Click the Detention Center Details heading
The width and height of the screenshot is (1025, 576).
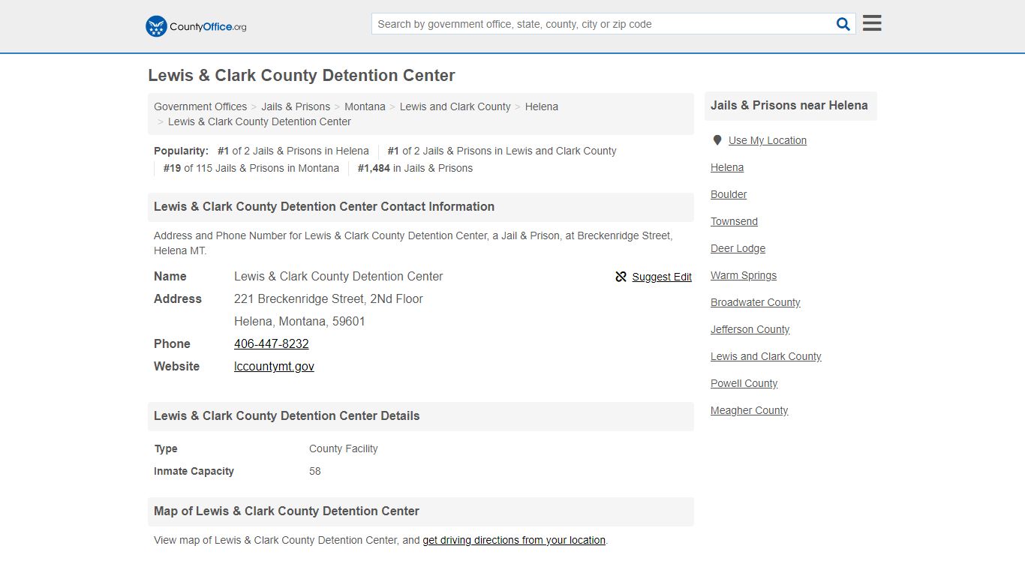click(287, 416)
